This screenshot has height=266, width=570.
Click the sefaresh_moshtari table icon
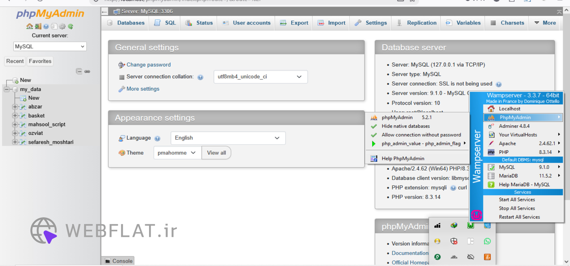pyautogui.click(x=23, y=142)
